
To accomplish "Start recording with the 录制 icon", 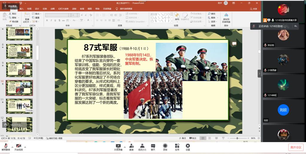I will click(165, 146).
